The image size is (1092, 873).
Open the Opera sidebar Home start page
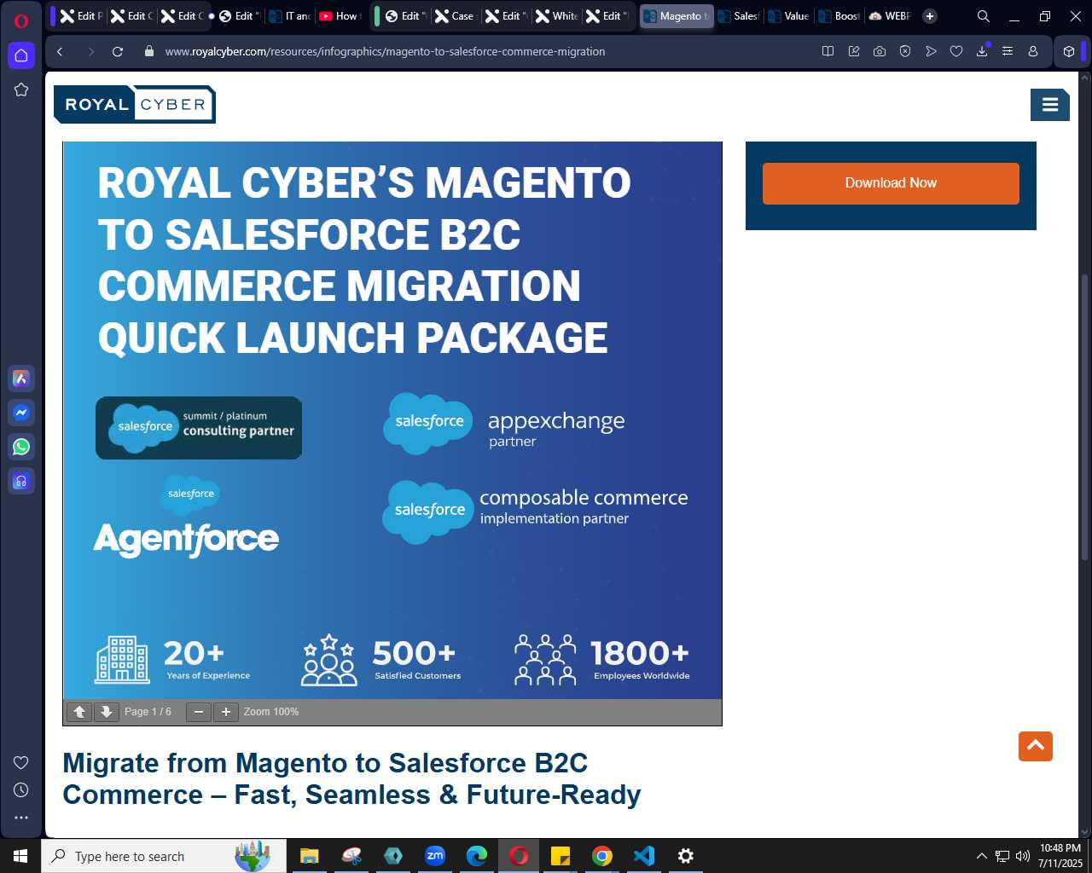[x=21, y=55]
